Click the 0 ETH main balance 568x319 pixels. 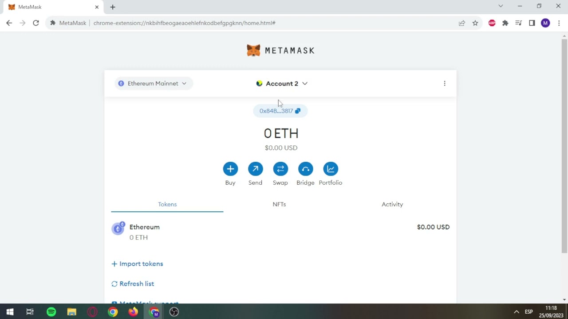coord(281,133)
